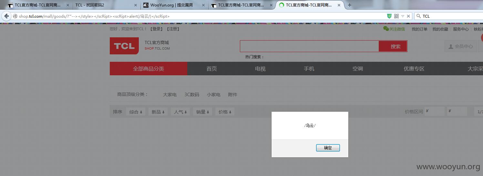Click the maximum price ¥ field
The image size is (483, 176).
[x=457, y=111]
